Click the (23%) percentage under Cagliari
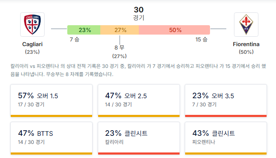Image resolution: width=276 pixels, height=158 pixels. coord(33,52)
